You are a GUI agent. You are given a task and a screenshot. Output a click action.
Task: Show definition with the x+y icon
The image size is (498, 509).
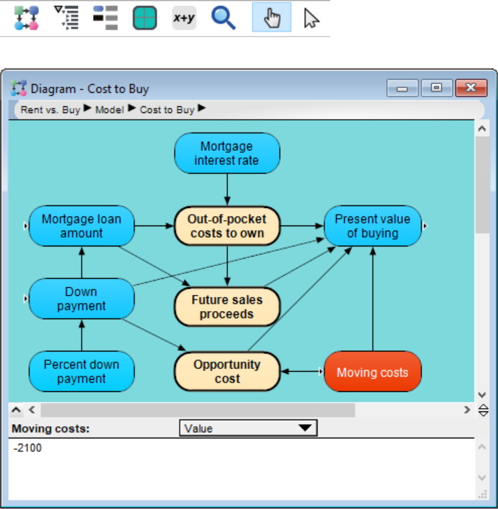(184, 18)
